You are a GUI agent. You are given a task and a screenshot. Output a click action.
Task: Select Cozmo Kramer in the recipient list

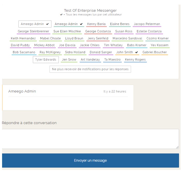click(x=157, y=39)
